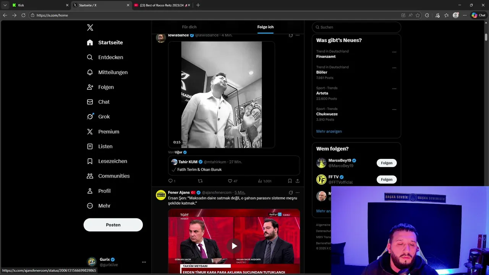Open the FF TV profile avatar
This screenshot has width=489, height=275.
click(x=321, y=180)
